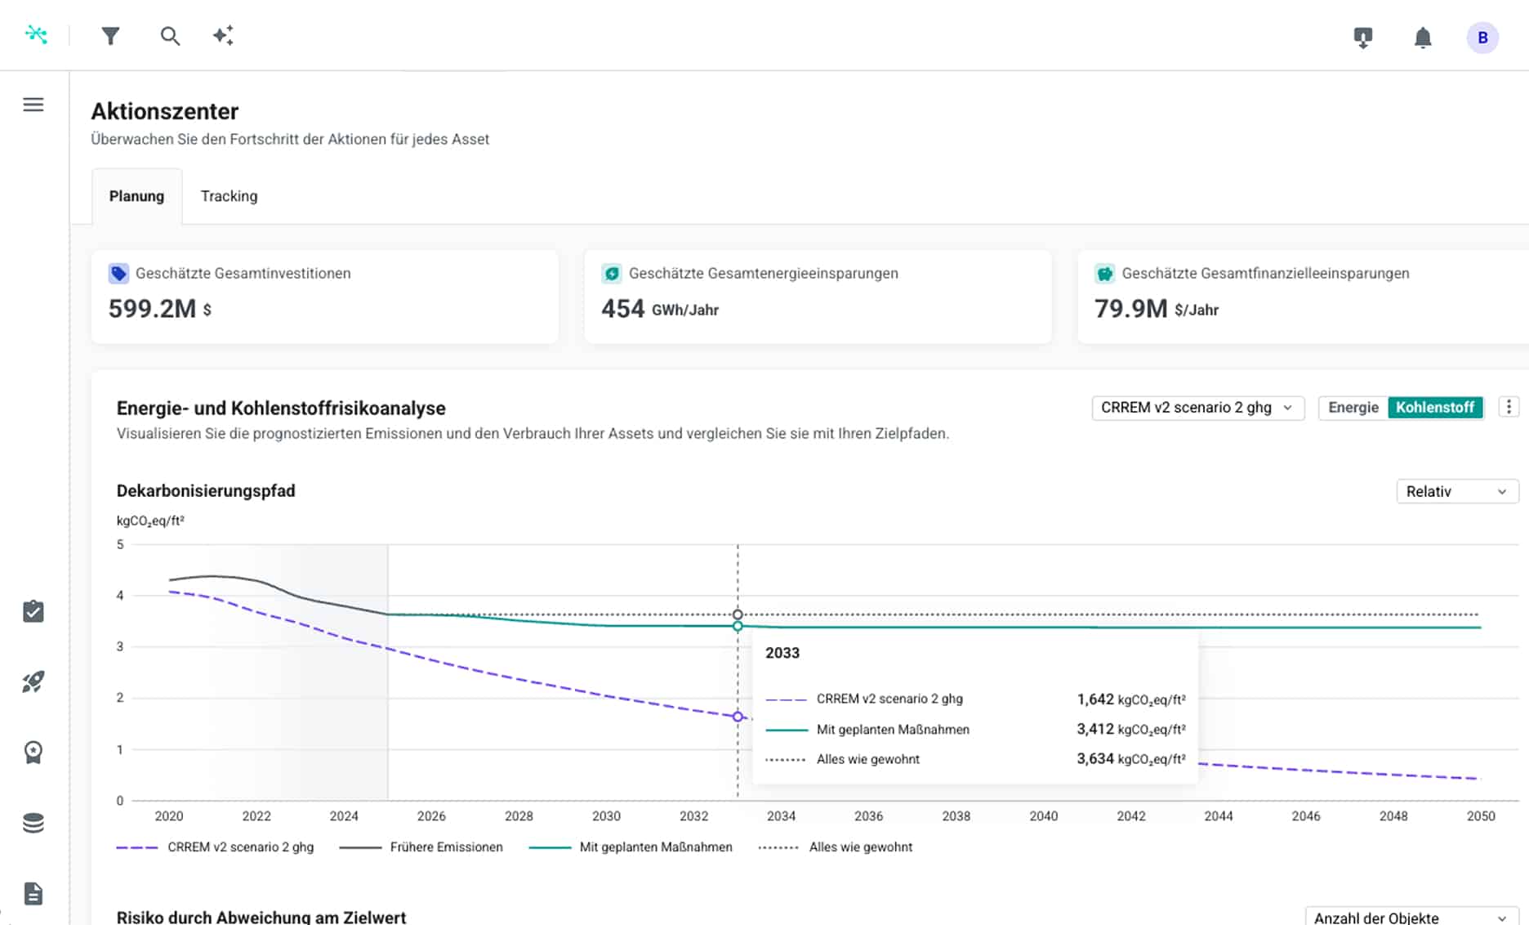The height and width of the screenshot is (925, 1529).
Task: Open the rocket sidebar icon
Action: (33, 681)
